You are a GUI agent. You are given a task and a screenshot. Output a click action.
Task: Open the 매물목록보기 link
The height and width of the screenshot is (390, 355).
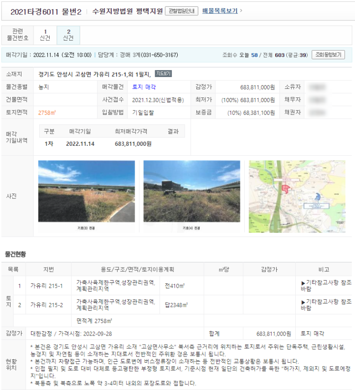pyautogui.click(x=220, y=11)
